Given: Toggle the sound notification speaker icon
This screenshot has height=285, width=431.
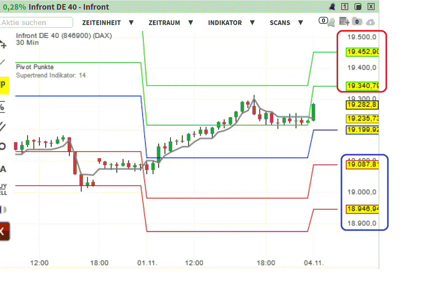Looking at the screenshot, I should coord(3,210).
